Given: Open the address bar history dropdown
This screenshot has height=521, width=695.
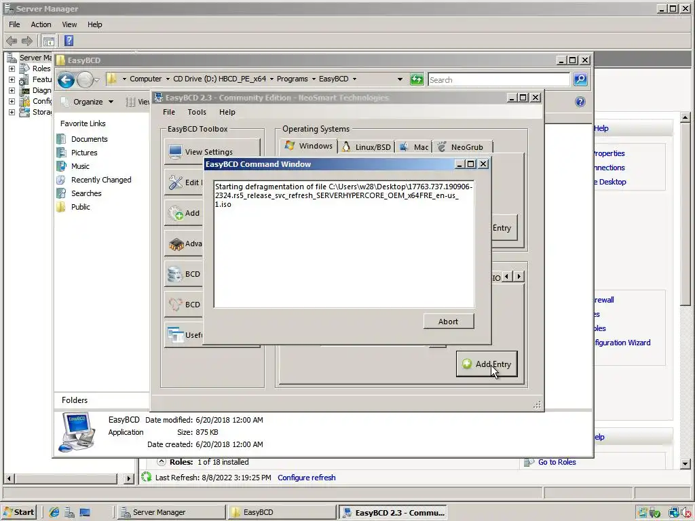Looking at the screenshot, I should click(x=400, y=79).
